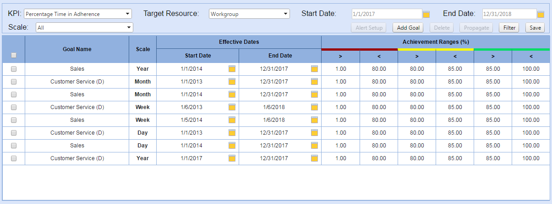Open start date calendar for Sales Day row
The image size is (552, 204).
point(232,146)
